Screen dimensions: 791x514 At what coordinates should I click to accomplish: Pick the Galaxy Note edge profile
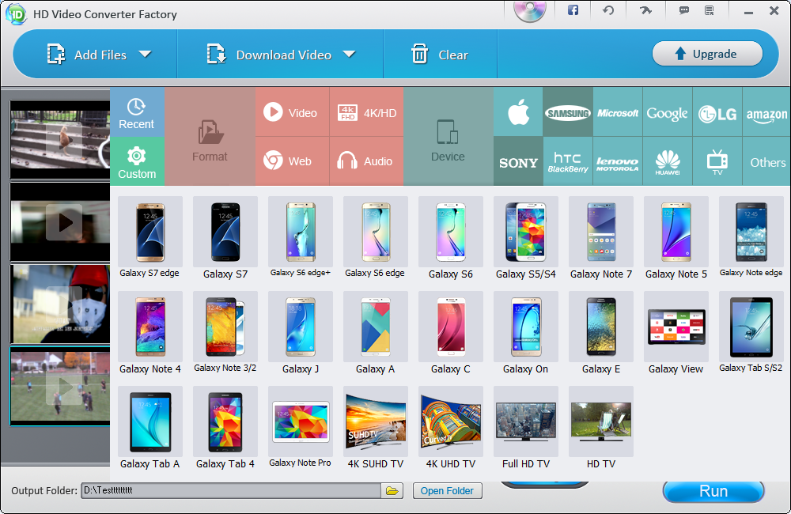tap(751, 238)
